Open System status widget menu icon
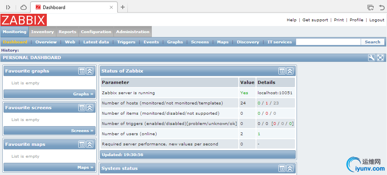387x175 pixels. [282, 169]
